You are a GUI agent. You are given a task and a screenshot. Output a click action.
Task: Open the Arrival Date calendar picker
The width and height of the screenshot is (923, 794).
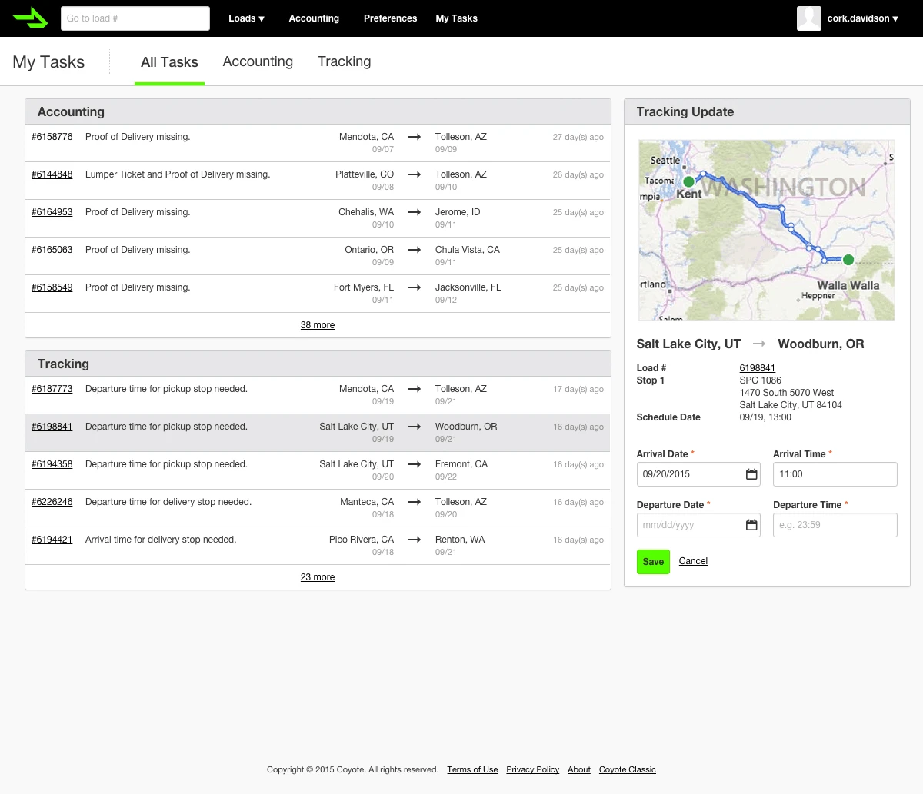tap(751, 474)
